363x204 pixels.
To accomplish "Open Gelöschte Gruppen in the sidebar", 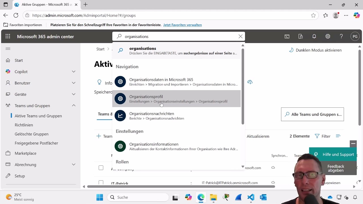I will click(x=31, y=134).
